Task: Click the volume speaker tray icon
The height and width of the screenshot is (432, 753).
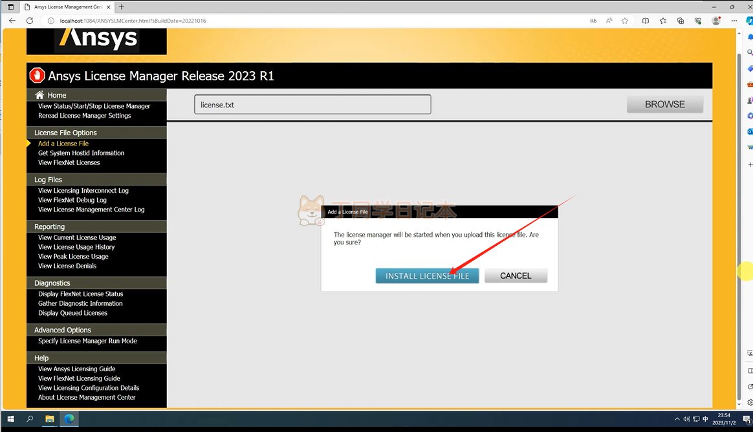Action: click(x=687, y=419)
